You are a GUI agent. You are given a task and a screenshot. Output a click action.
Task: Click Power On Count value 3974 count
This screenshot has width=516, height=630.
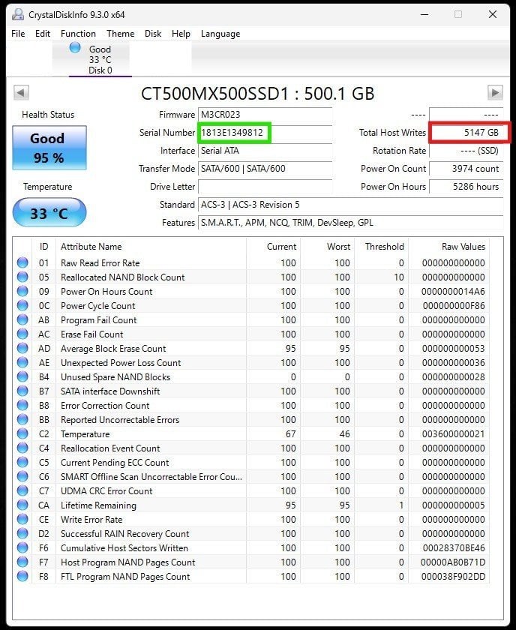(466, 168)
